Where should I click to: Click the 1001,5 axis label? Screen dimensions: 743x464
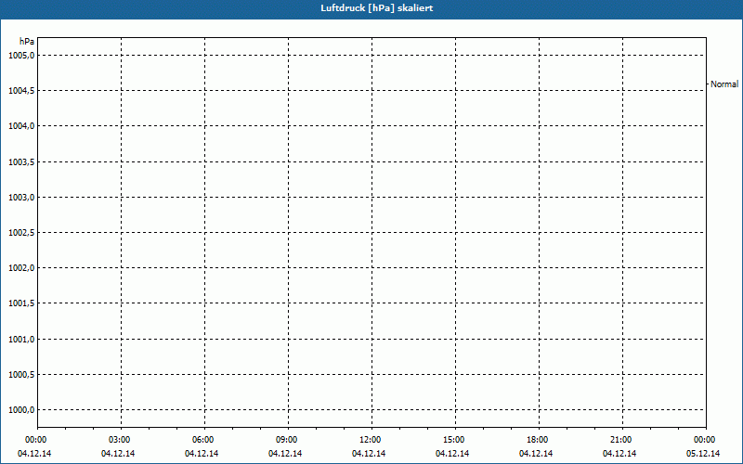[x=21, y=303]
